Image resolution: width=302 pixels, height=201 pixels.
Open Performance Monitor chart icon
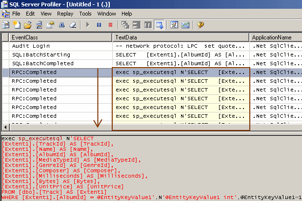[x=185, y=25]
